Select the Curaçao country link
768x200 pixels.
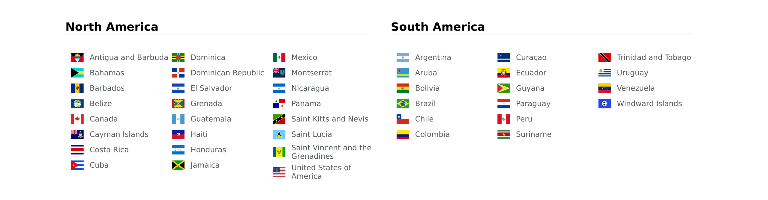[x=531, y=57]
